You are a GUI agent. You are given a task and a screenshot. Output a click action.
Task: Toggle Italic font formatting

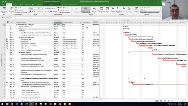point(32,11)
